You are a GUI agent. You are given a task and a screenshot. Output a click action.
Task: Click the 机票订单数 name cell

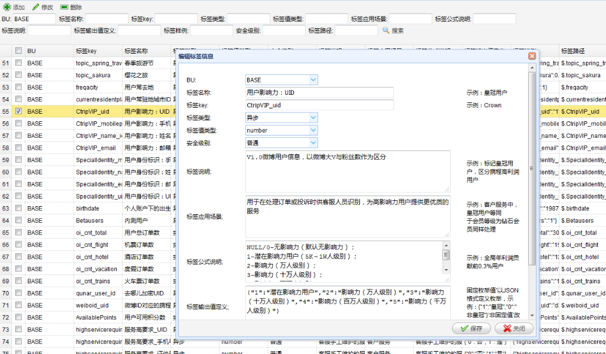tap(146, 244)
